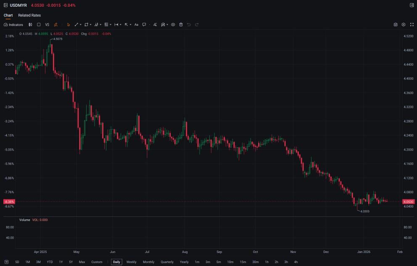
Task: Select the candlestick chart type icon
Action: [30, 25]
